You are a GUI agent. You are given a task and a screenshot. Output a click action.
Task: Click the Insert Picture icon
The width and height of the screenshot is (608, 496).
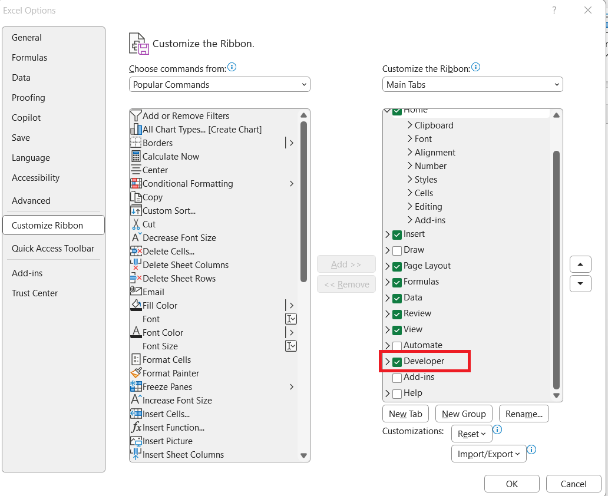pyautogui.click(x=136, y=441)
